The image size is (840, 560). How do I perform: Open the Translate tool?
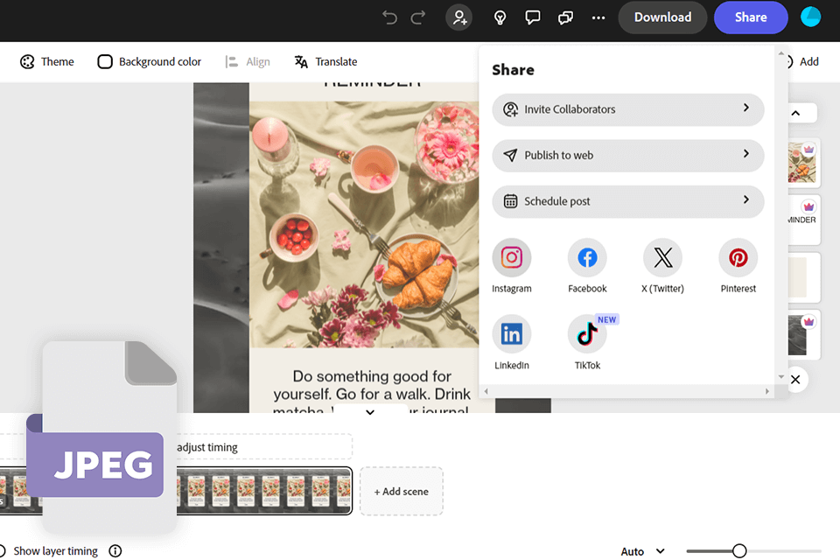tap(325, 61)
